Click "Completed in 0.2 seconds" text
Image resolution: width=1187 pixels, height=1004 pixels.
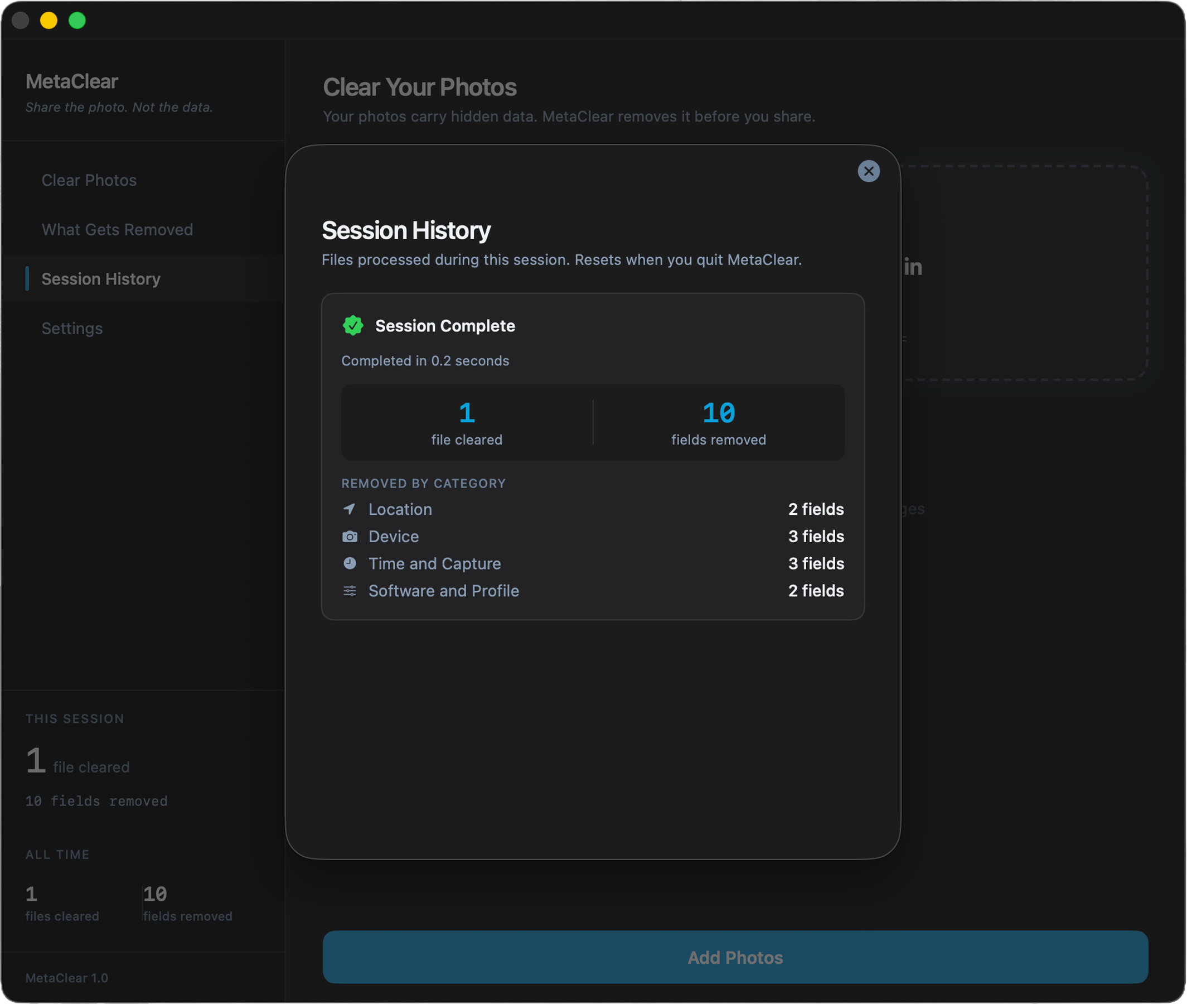click(425, 361)
